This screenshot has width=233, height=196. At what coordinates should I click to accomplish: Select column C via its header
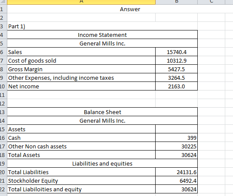(x=212, y=2)
